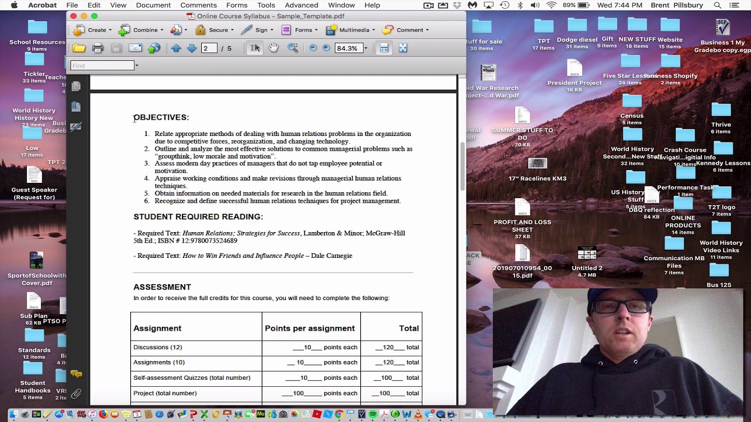This screenshot has height=422, width=751.
Task: Open the Find options dropdown arrow
Action: pyautogui.click(x=137, y=66)
